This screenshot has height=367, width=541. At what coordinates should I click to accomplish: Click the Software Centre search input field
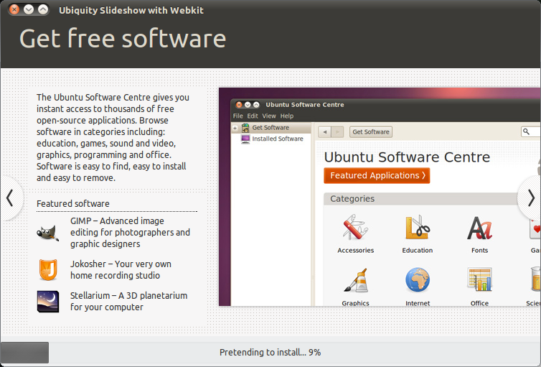tap(532, 131)
